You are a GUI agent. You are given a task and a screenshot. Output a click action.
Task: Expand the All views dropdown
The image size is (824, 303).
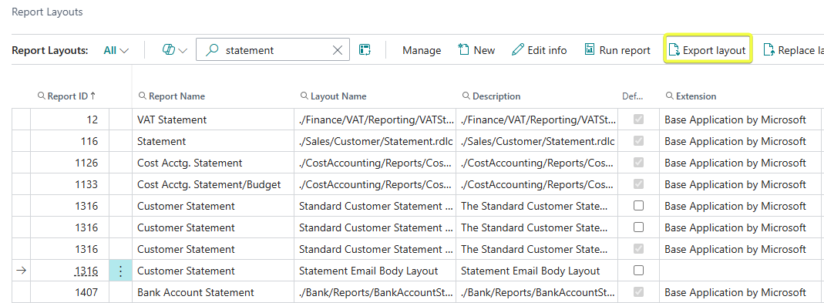pos(116,51)
